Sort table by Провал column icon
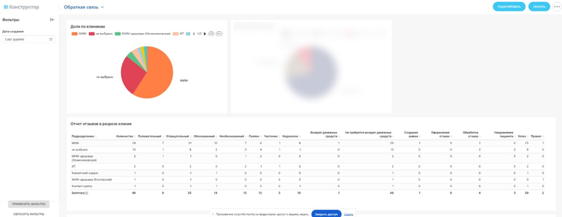Image resolution: width=562 pixels, height=217 pixels. (543, 137)
